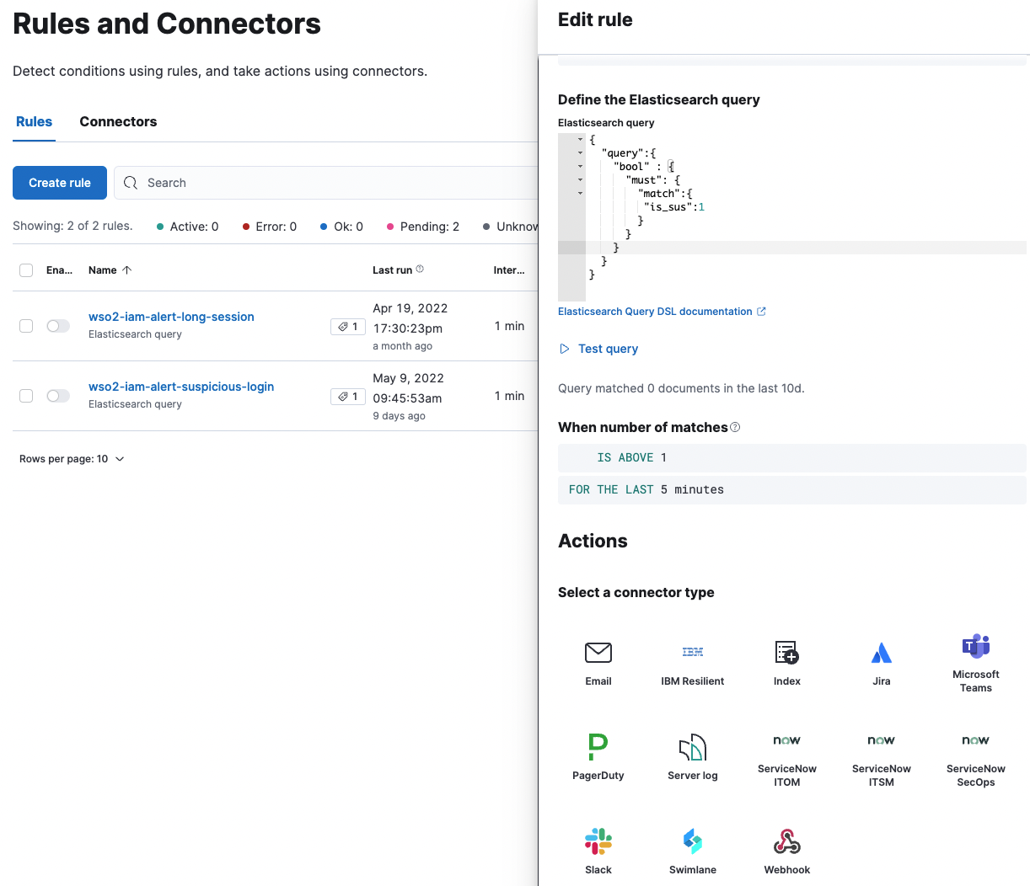Open the Rules tab

[35, 122]
